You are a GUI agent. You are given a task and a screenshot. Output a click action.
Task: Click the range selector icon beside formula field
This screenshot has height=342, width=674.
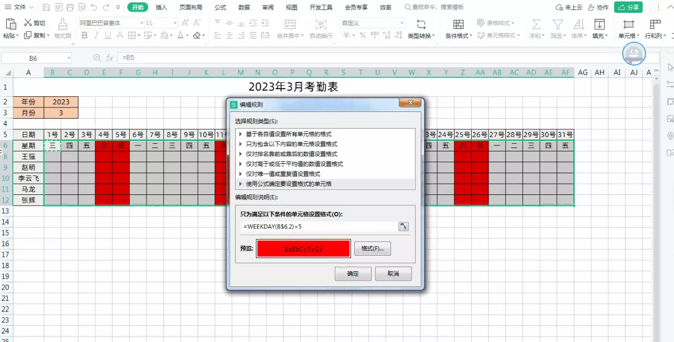(404, 226)
